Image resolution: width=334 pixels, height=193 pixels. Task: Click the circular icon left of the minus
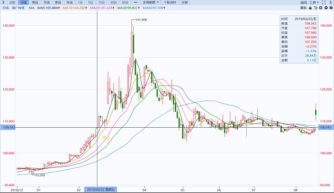[x=320, y=8]
